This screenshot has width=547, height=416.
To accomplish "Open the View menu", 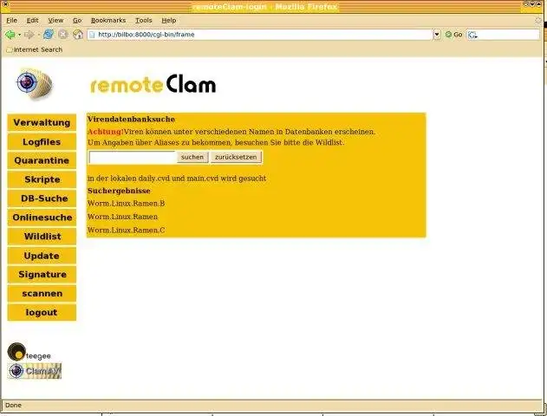I will (55, 20).
